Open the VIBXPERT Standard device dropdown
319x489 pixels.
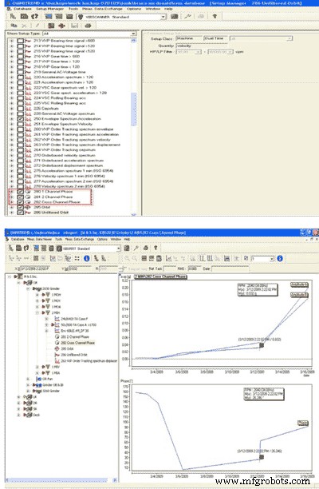[118, 248]
